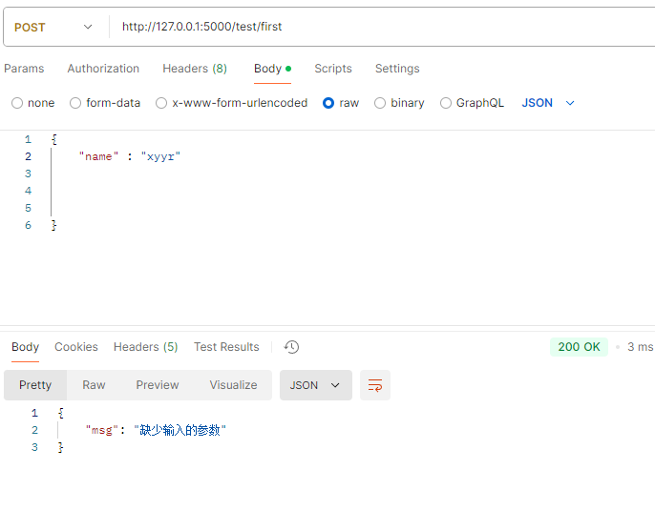Select the binary body radio option
Screen dimensions: 655x511
click(380, 103)
